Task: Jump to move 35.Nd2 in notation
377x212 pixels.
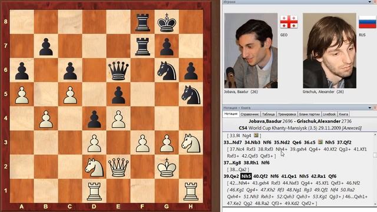Action: (x=282, y=143)
